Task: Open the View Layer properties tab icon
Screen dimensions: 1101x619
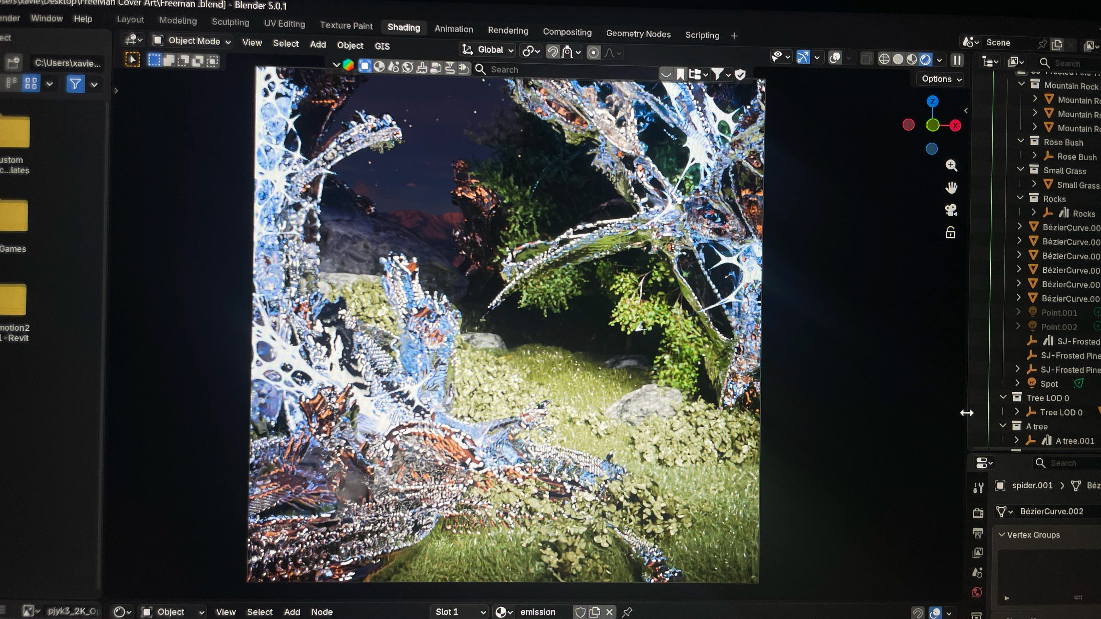Action: click(x=977, y=553)
